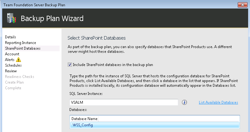Select the WSS_Config database row
This screenshot has height=132, width=250.
click(154, 125)
